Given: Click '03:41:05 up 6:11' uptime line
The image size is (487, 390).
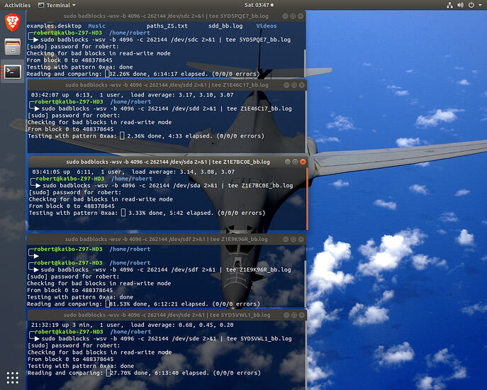Looking at the screenshot, I should 133,172.
